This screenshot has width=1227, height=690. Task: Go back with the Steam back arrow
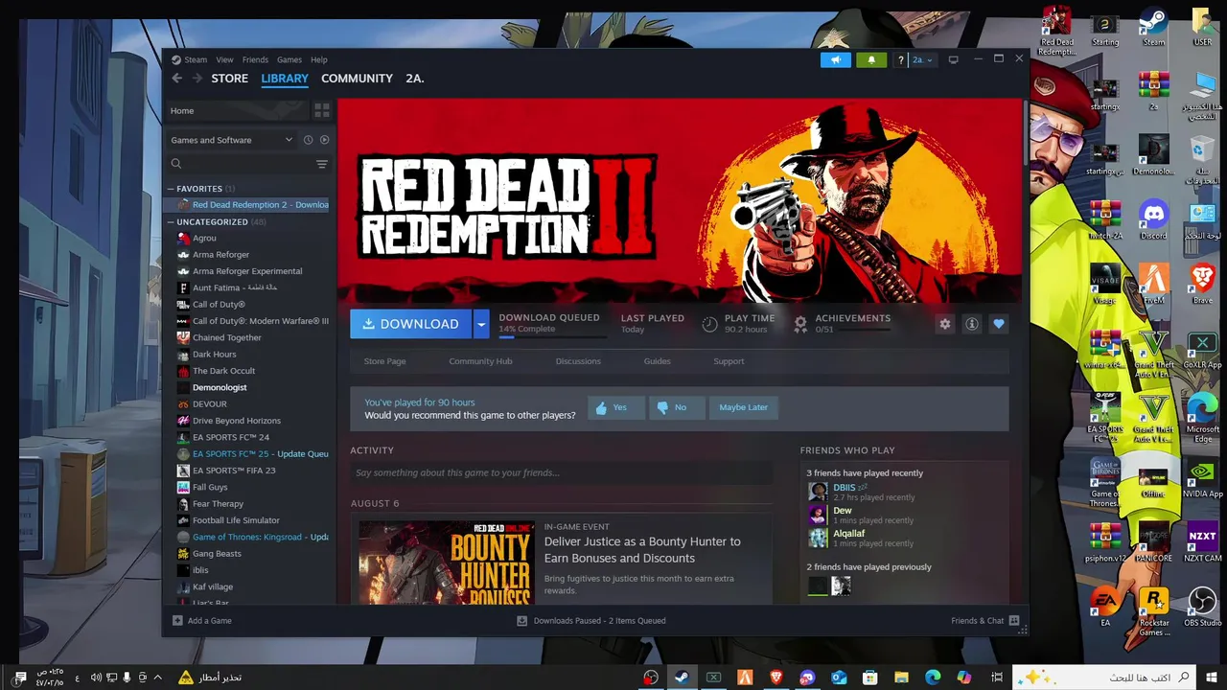[176, 79]
